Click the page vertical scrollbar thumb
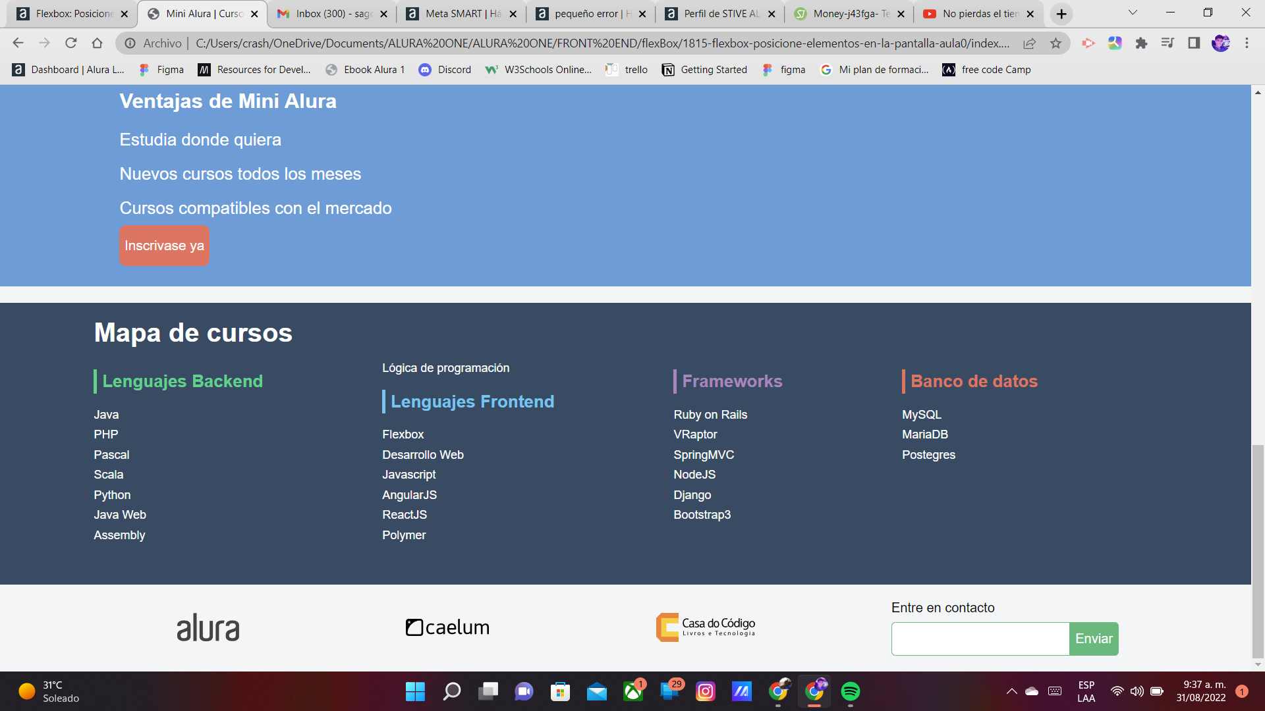 click(x=1258, y=551)
